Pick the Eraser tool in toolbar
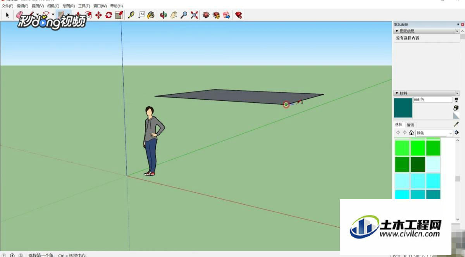 click(20, 15)
